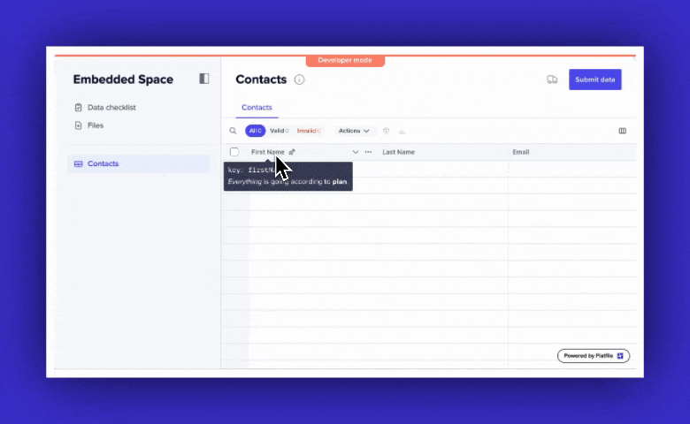
Task: Open the column settings icon at right
Action: [622, 131]
